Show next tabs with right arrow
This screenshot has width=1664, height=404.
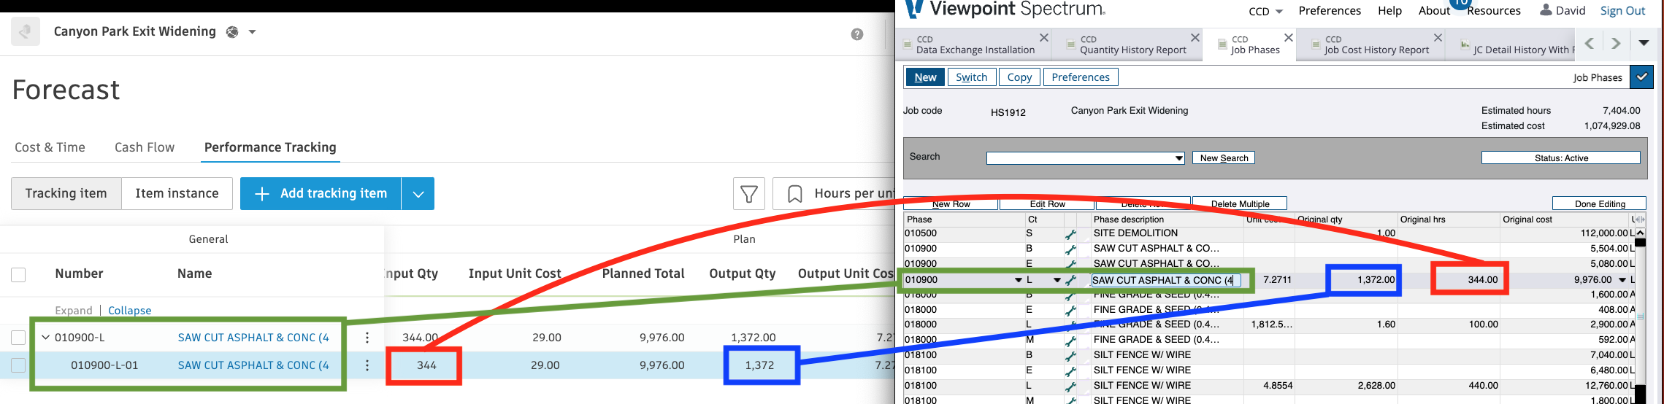pyautogui.click(x=1616, y=43)
